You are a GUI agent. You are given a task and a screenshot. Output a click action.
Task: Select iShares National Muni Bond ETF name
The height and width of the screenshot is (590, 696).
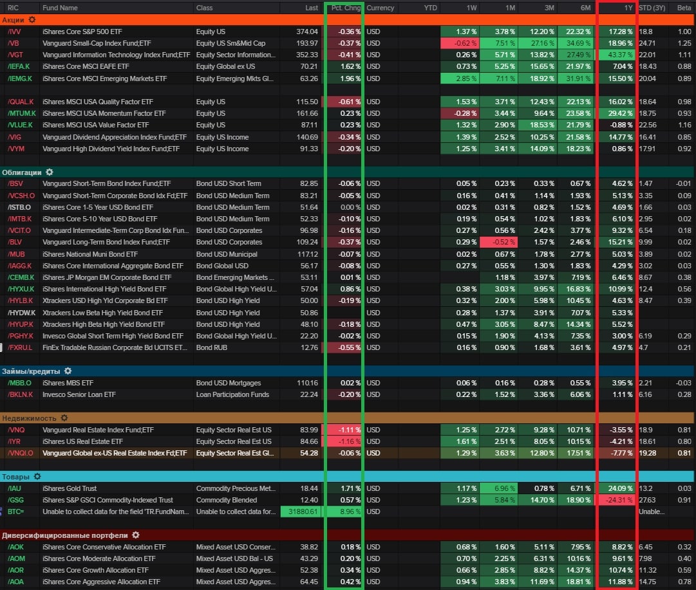90,254
